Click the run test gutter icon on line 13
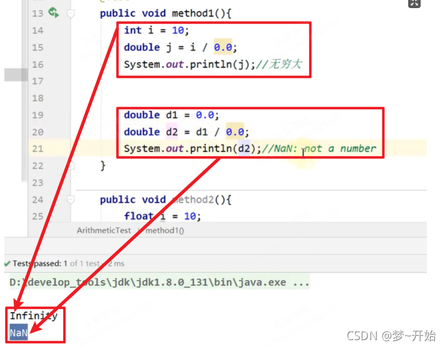The width and height of the screenshot is (445, 347). click(53, 12)
